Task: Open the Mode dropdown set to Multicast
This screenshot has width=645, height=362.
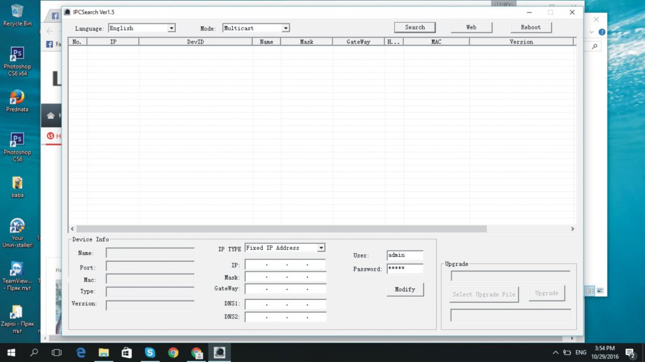Action: click(256, 28)
